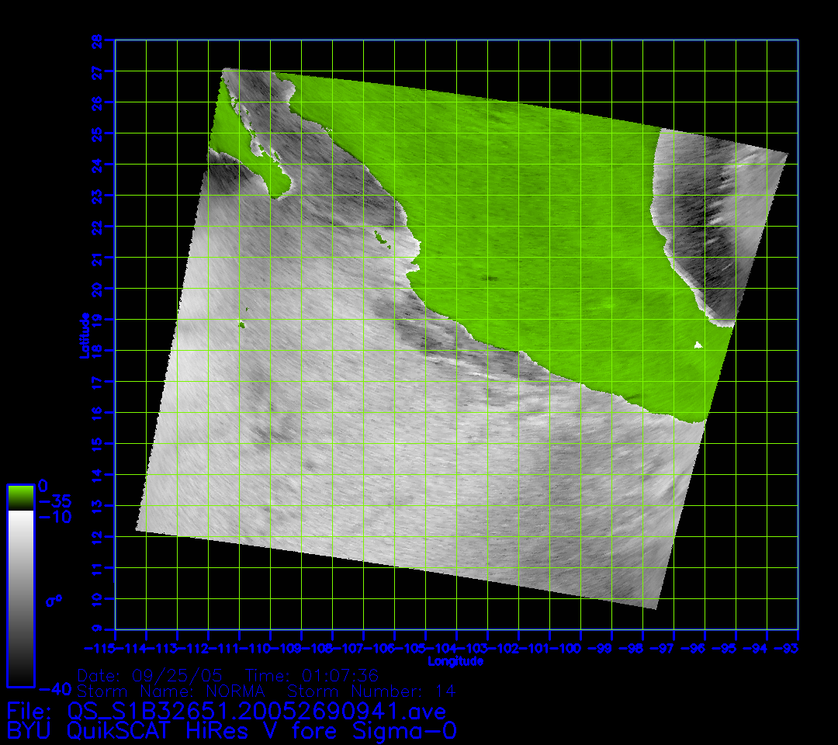The image size is (838, 745).
Task: Click the sigma-naught symbol beside the color bar
Action: (53, 600)
